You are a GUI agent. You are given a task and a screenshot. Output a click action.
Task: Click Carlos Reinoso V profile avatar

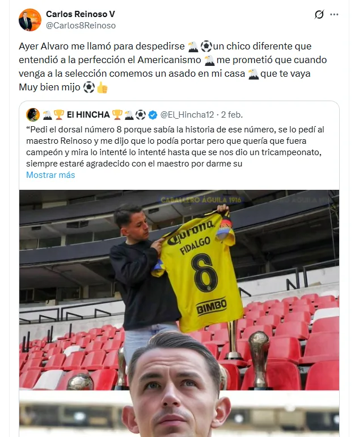click(x=30, y=20)
